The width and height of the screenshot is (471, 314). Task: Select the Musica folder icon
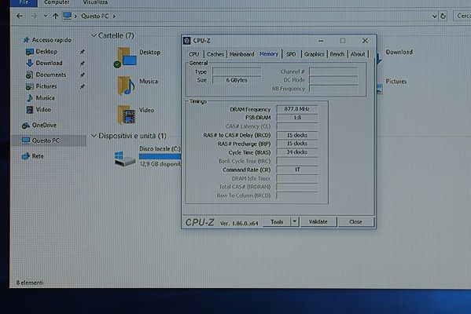click(x=126, y=86)
